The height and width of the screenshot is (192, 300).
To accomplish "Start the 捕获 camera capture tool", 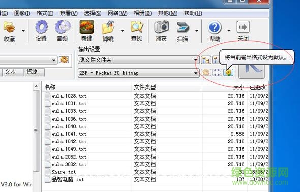I will point(161,31).
